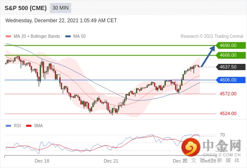The height and width of the screenshot is (168, 247).
Task: Click the 4524.00 red support value
Action: (228, 113)
